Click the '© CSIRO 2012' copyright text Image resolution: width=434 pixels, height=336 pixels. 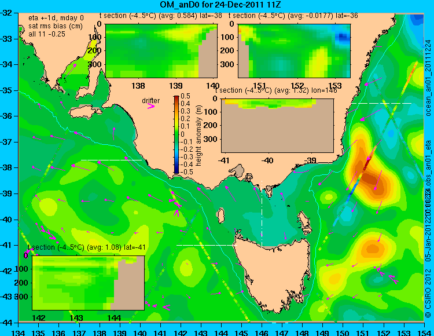pos(428,293)
